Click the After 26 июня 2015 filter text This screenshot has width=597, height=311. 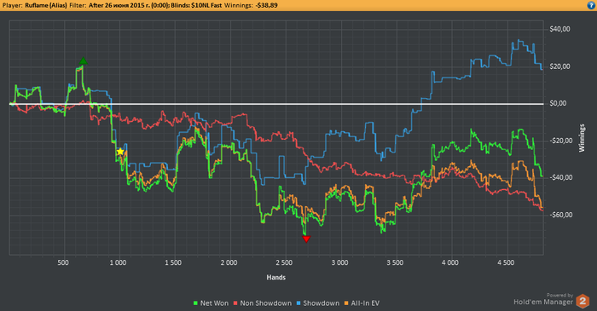pyautogui.click(x=130, y=5)
